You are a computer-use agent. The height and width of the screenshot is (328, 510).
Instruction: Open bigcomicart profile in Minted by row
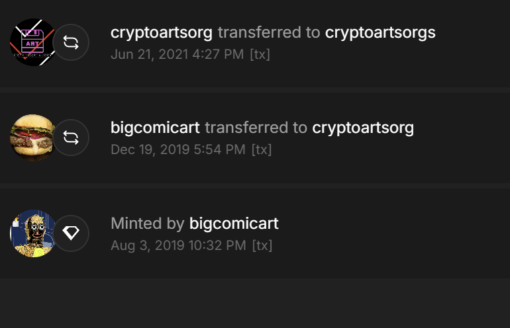(234, 224)
